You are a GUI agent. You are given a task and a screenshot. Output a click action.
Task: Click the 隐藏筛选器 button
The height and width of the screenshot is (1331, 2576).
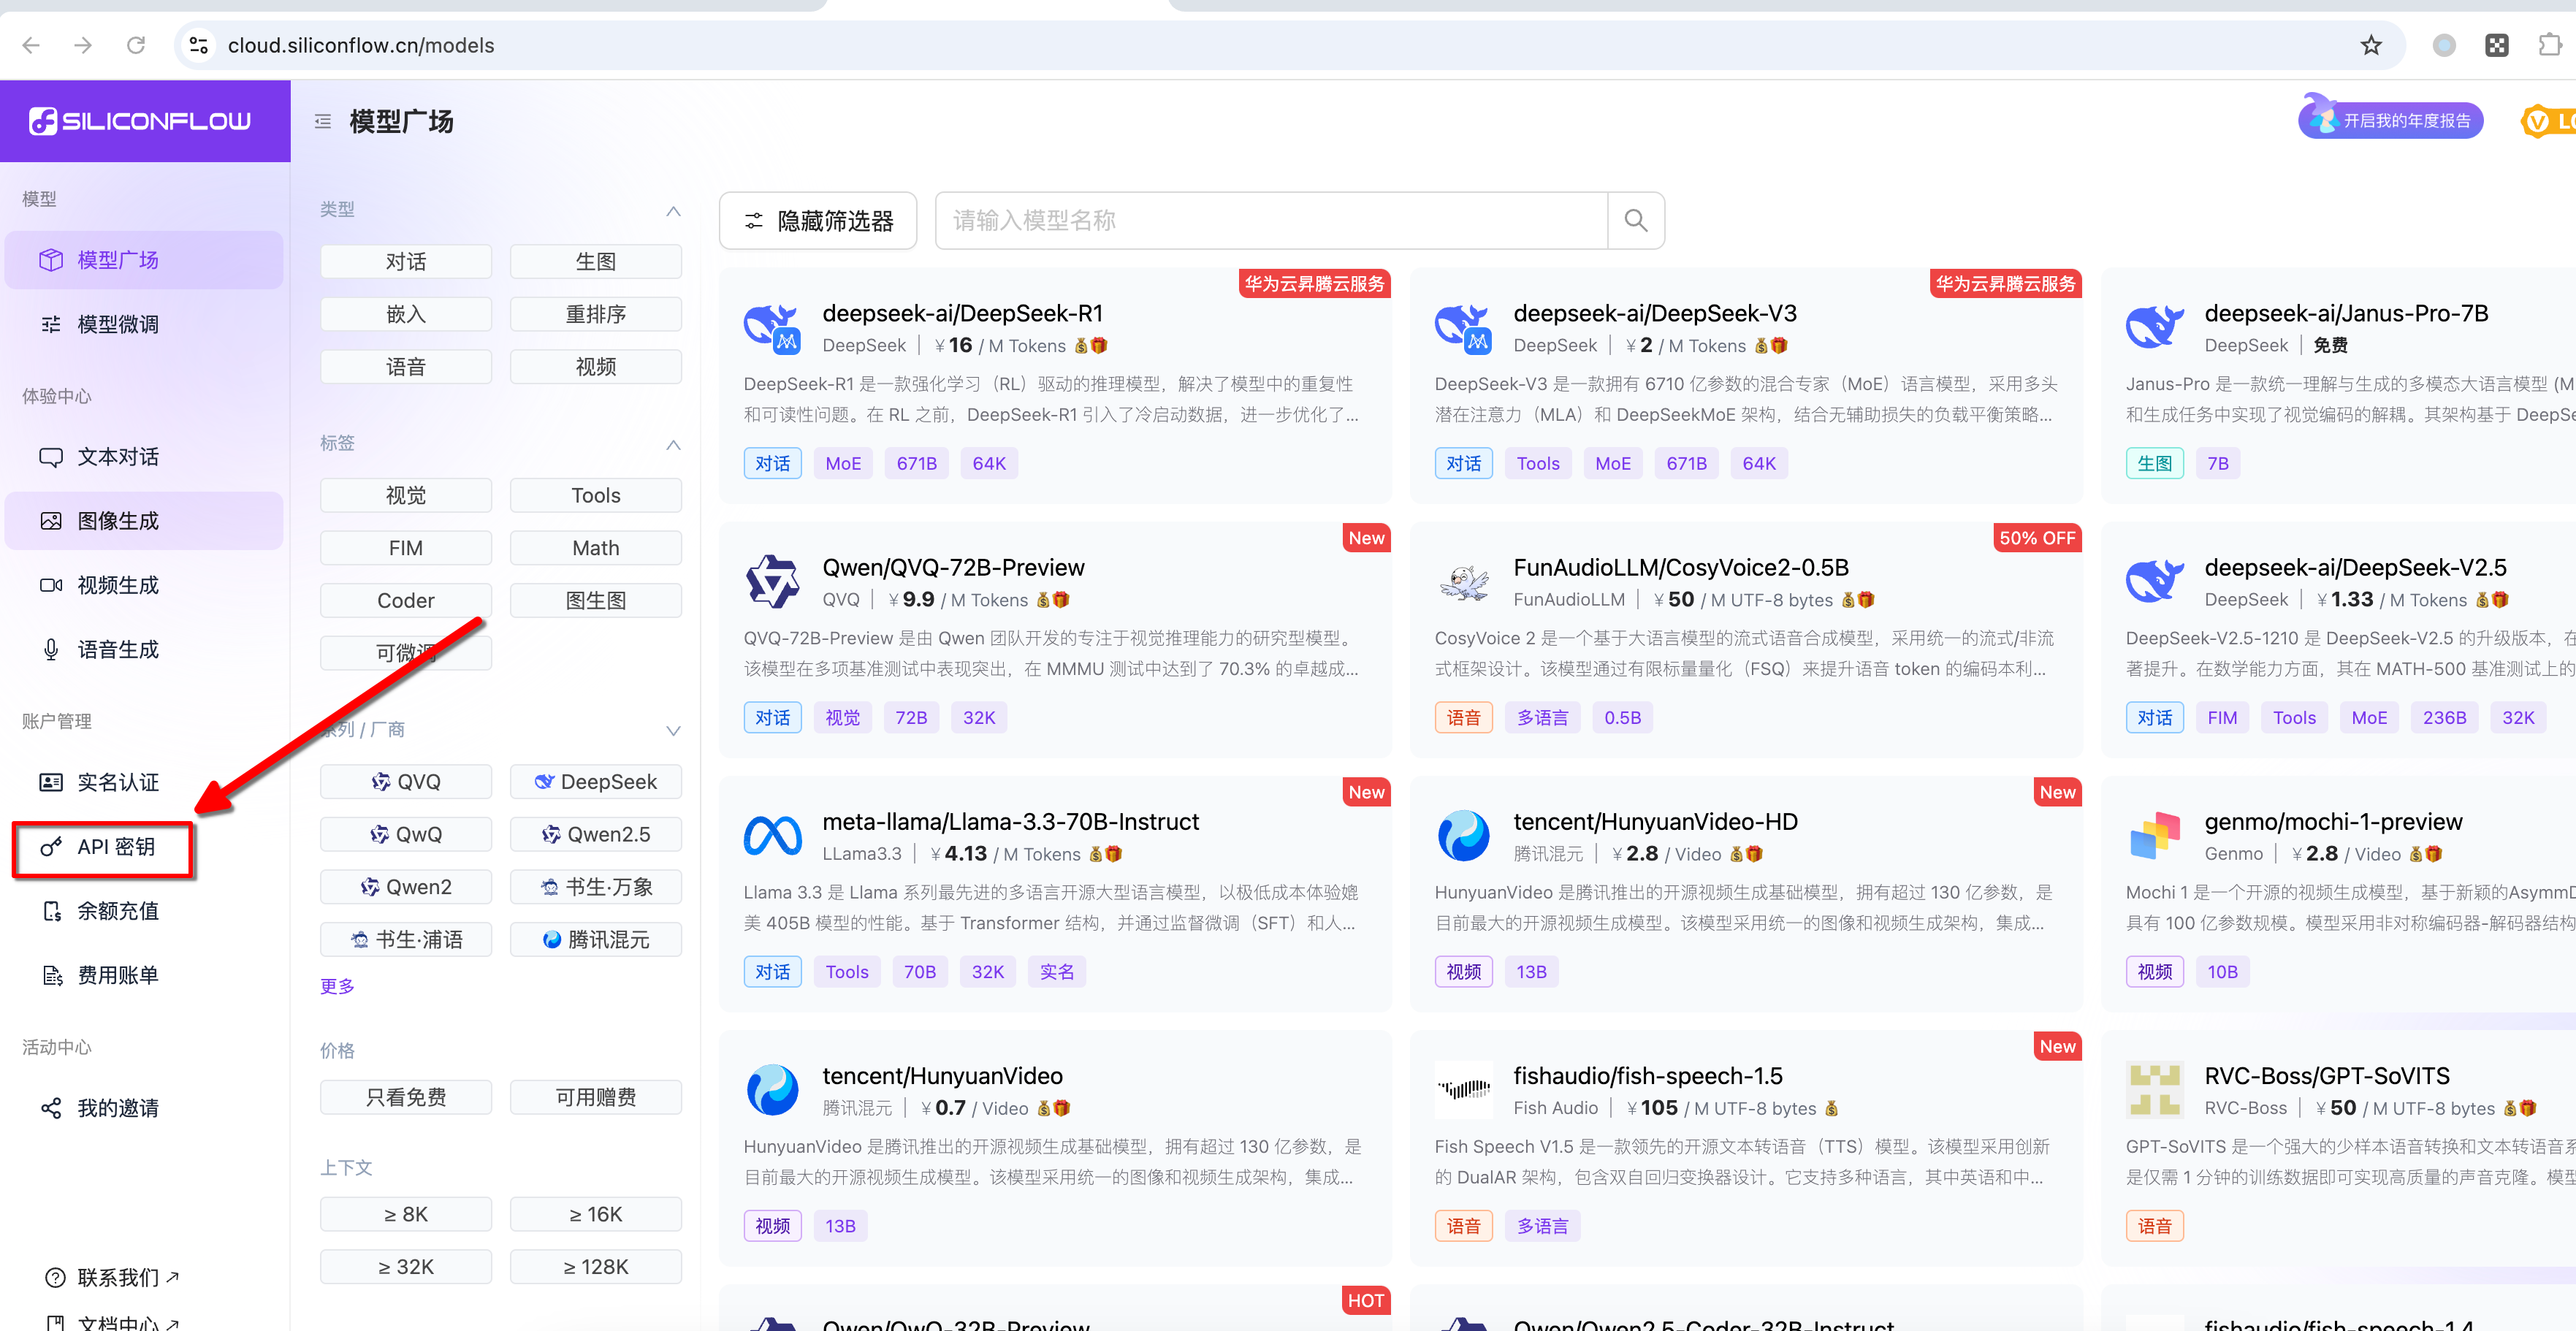[x=817, y=221]
